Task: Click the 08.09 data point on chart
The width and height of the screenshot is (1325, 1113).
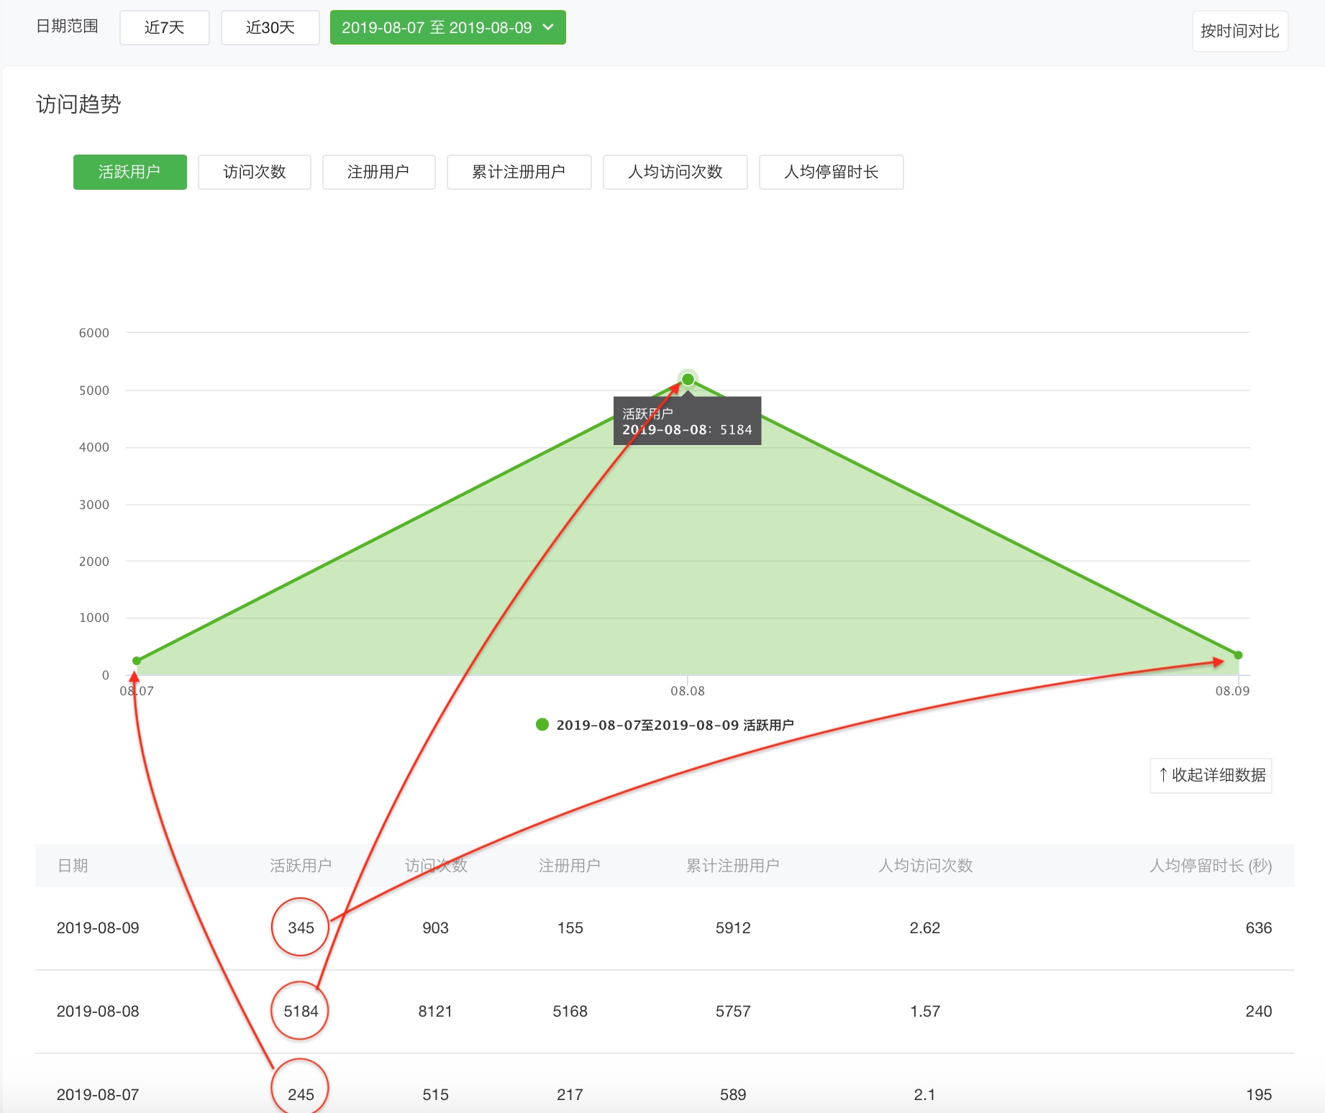Action: [x=1238, y=655]
